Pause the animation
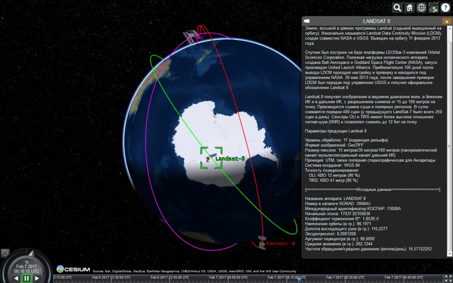This screenshot has width=453, height=283. [x=27, y=279]
